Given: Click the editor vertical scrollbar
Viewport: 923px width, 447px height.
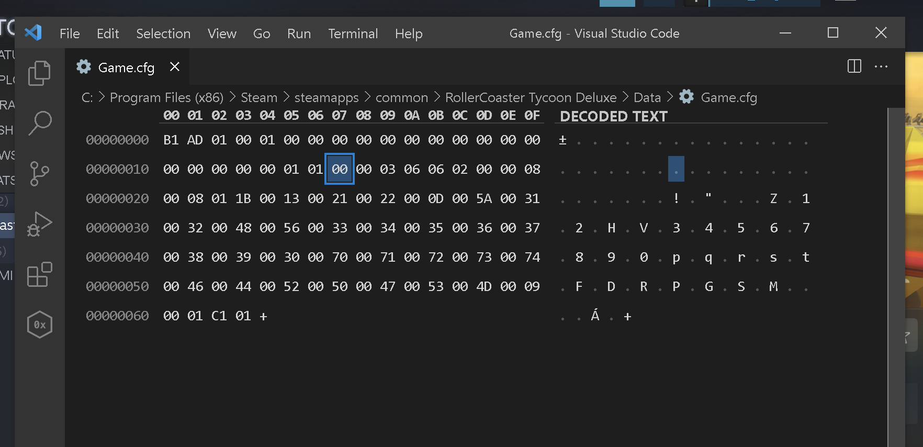Looking at the screenshot, I should pyautogui.click(x=896, y=277).
